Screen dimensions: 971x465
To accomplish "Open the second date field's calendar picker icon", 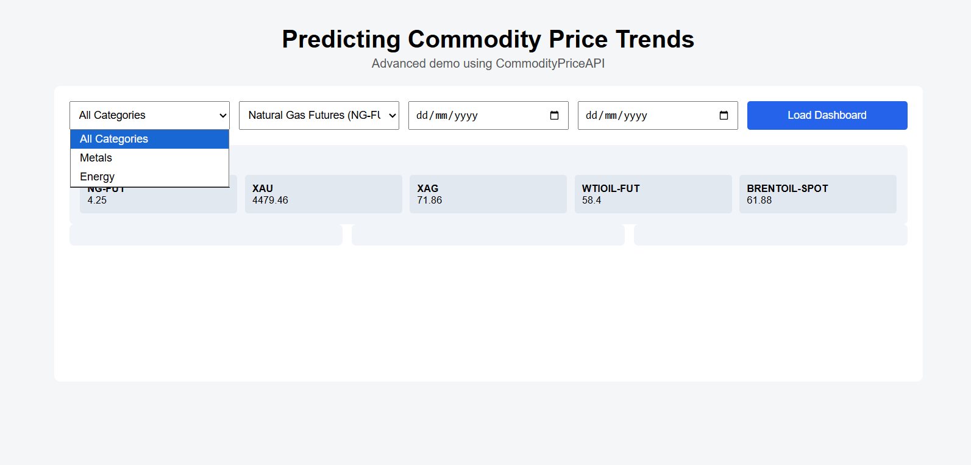I will [724, 115].
